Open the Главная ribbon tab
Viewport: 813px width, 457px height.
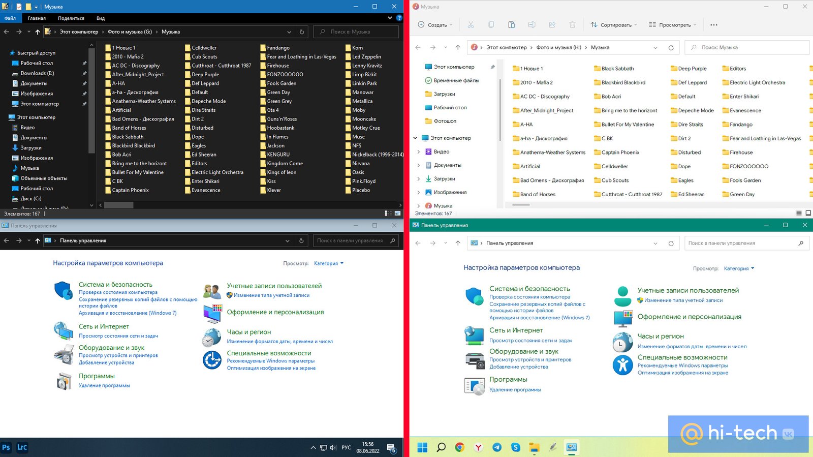click(37, 18)
